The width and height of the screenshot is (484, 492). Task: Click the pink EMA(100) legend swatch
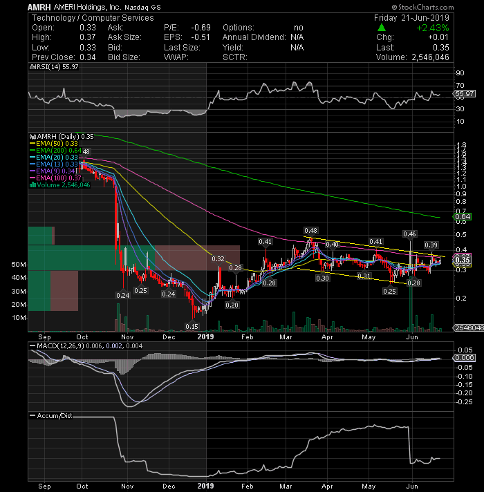pos(32,178)
